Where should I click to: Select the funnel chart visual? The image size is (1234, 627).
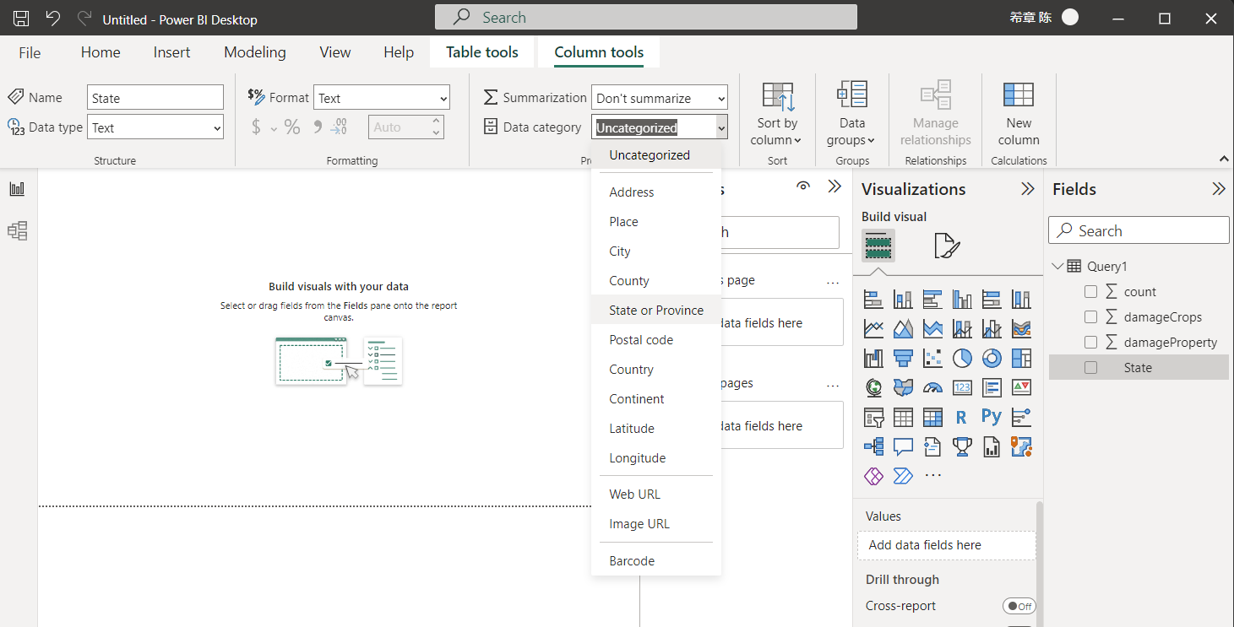click(903, 358)
